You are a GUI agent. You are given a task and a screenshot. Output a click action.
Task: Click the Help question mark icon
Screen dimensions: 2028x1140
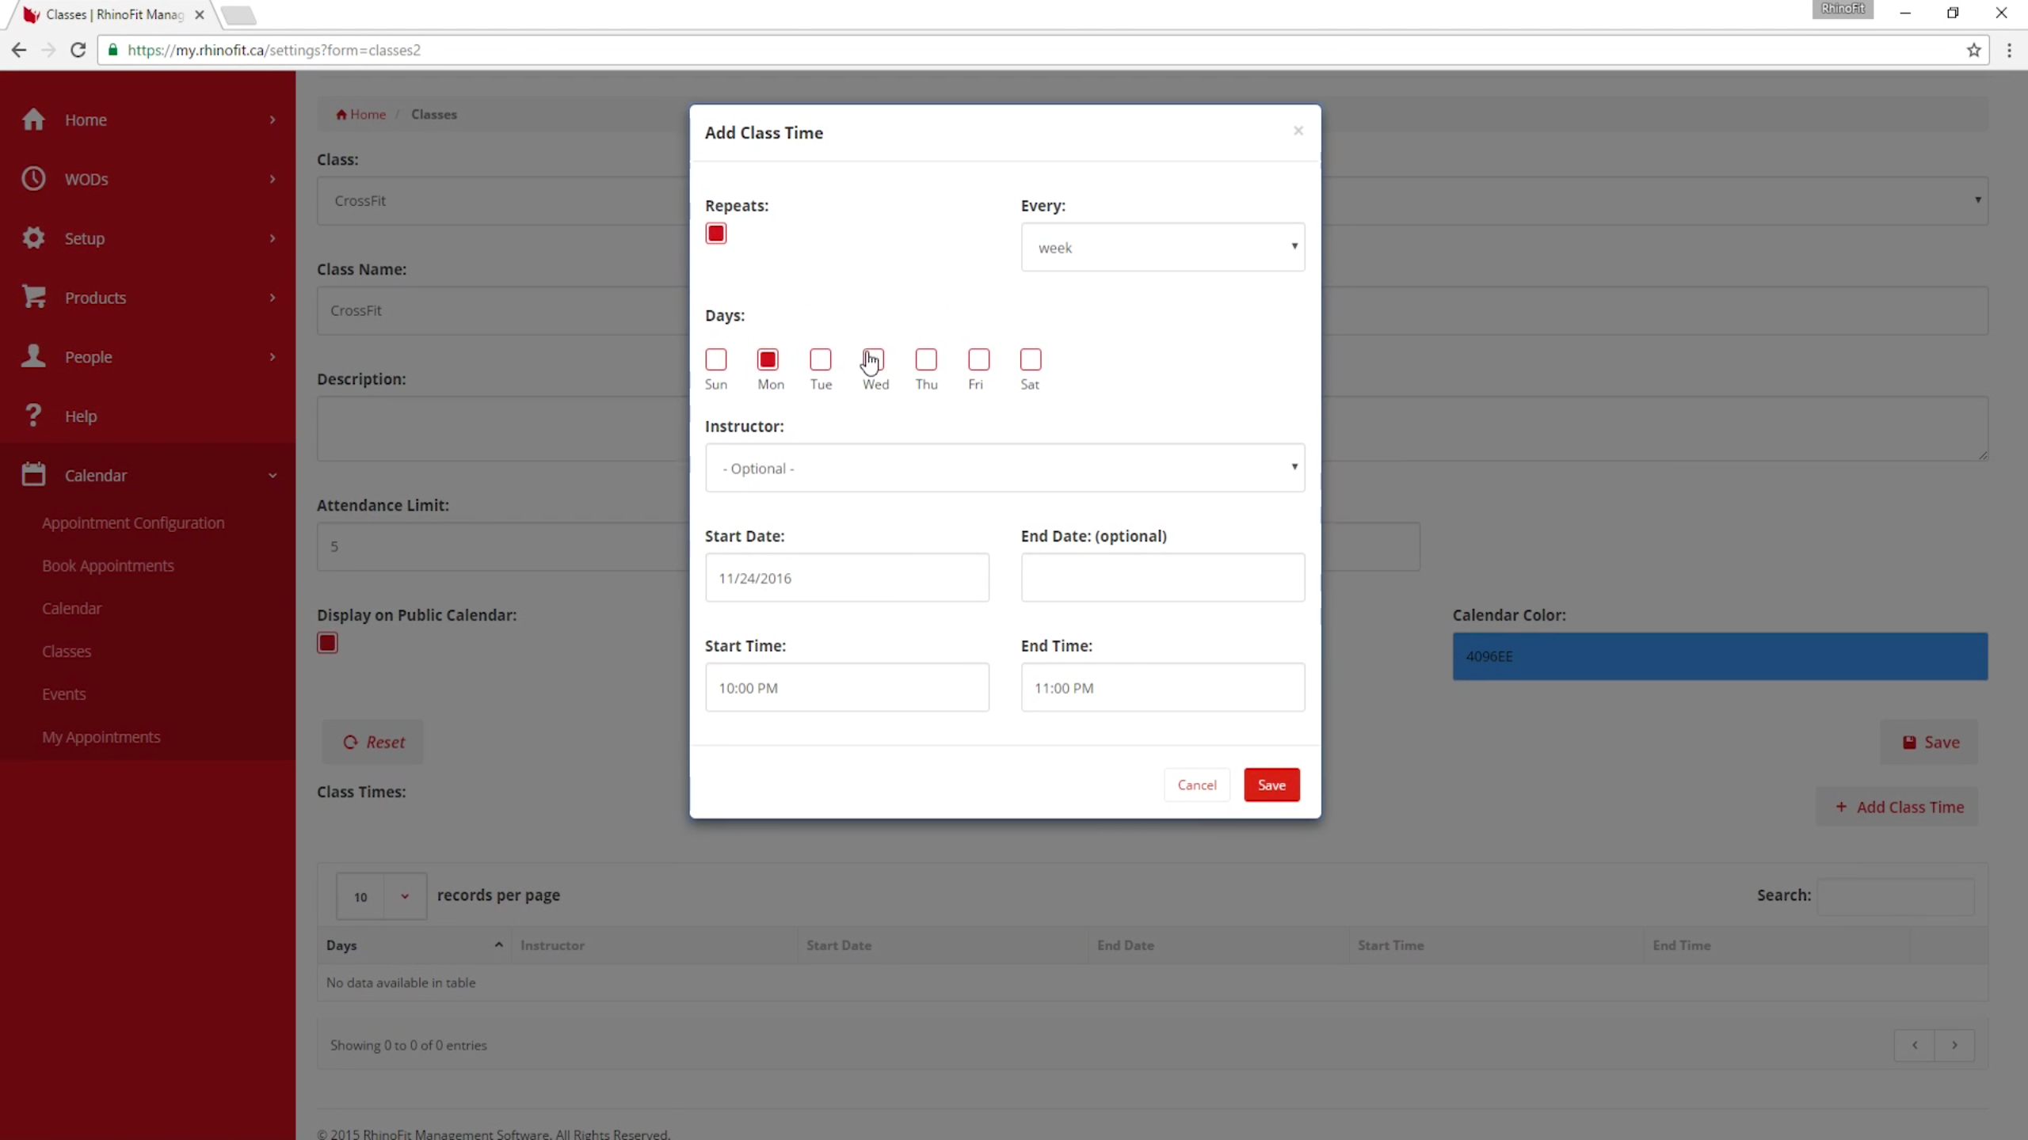tap(33, 416)
